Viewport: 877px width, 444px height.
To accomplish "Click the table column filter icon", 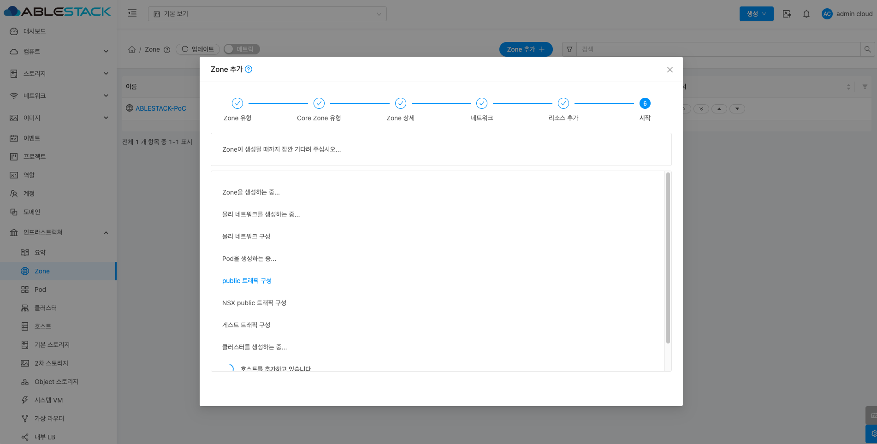I will pyautogui.click(x=865, y=87).
